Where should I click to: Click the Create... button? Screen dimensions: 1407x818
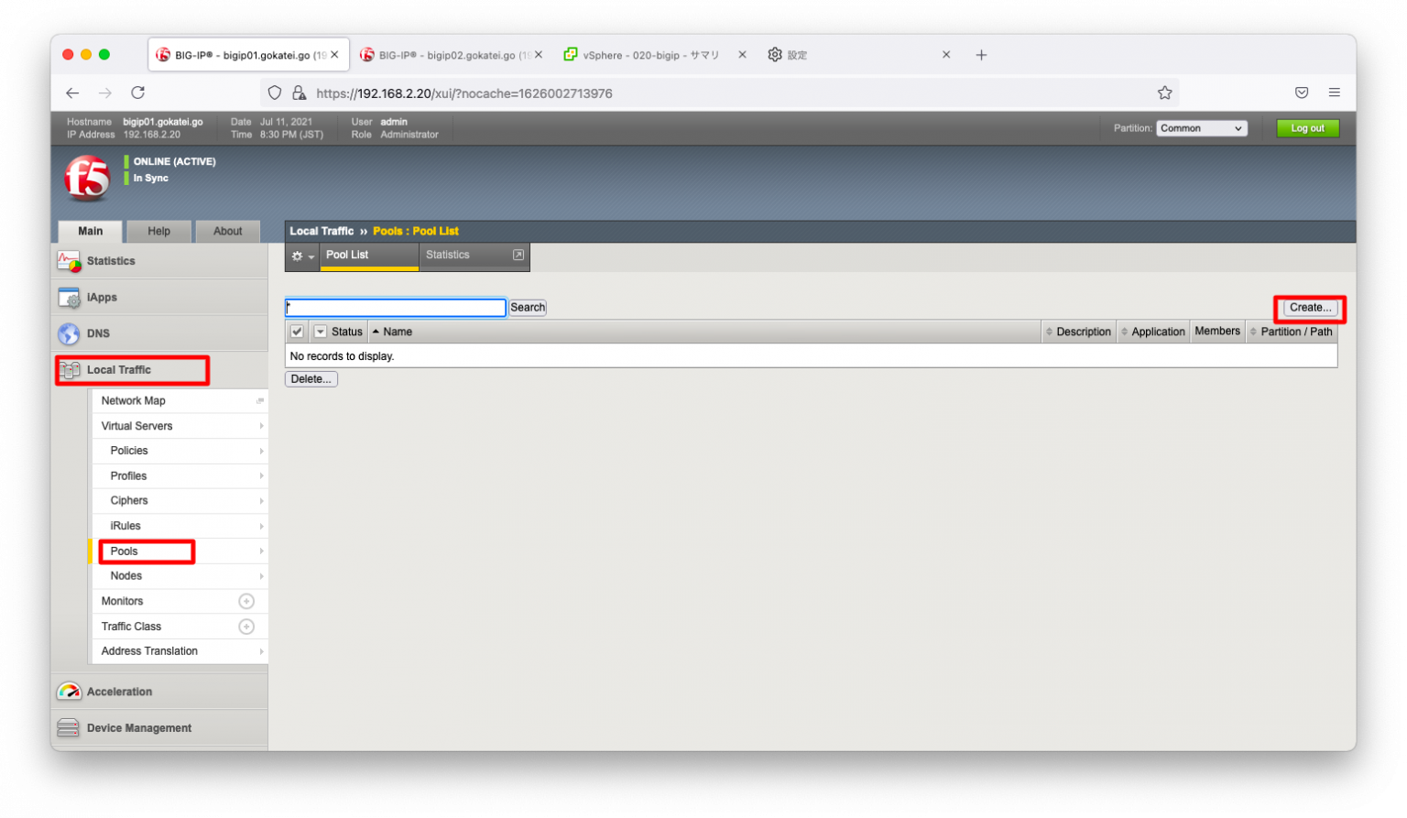1310,308
